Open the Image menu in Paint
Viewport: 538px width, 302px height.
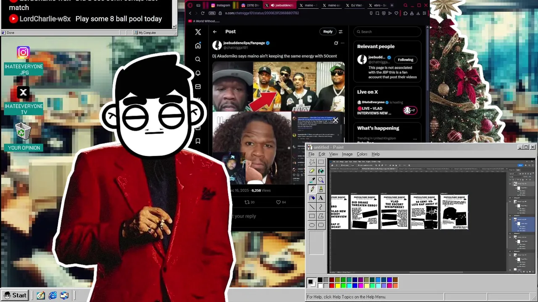(347, 154)
